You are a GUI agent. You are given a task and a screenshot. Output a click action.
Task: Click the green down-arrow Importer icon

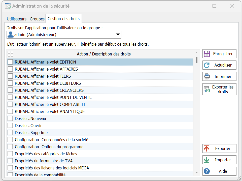207,160
